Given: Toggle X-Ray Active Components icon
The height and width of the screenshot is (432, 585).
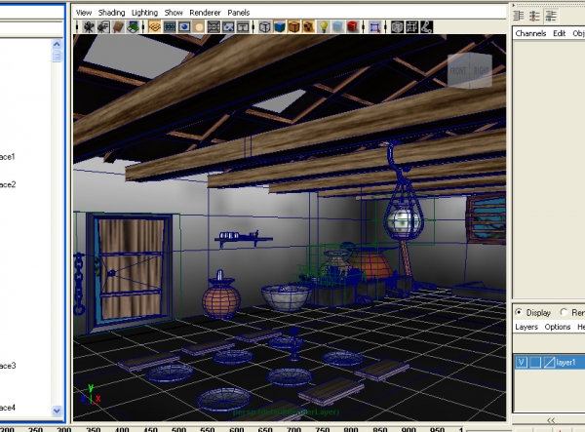Looking at the screenshot, I should pos(411,27).
